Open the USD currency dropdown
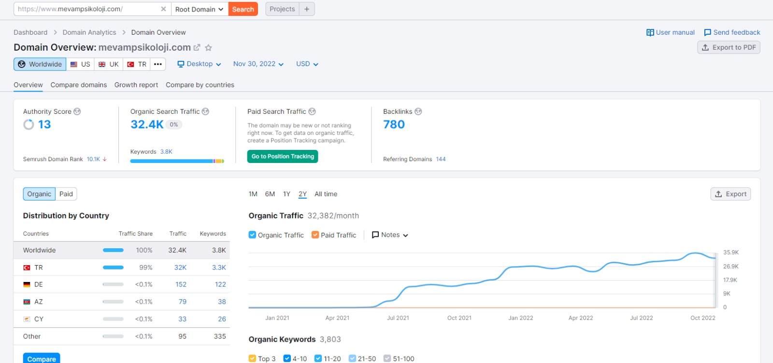Screen dimensions: 773x363 307,64
